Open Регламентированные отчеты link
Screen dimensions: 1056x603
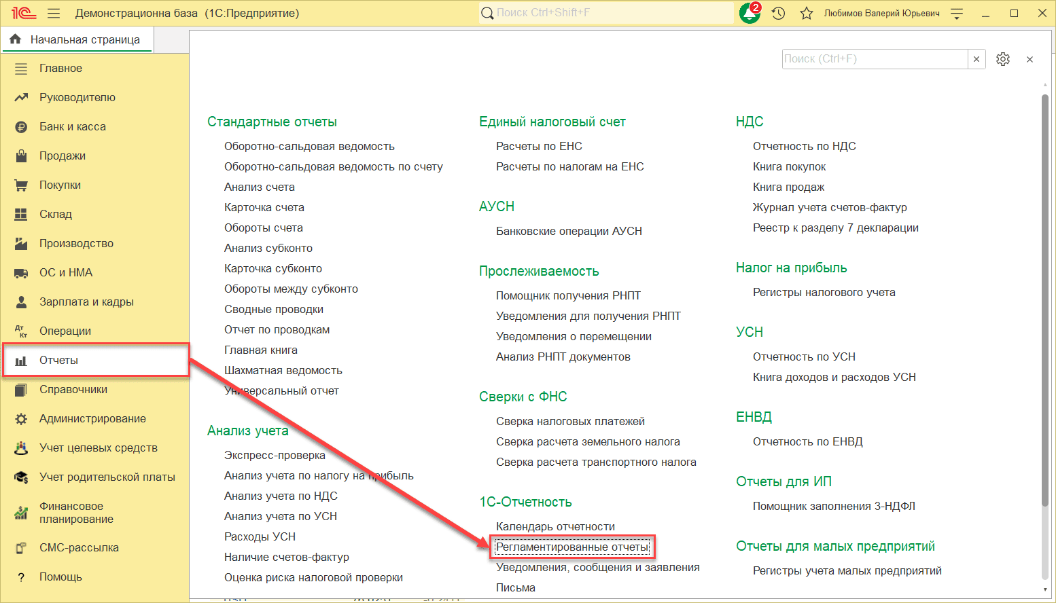[x=572, y=547]
